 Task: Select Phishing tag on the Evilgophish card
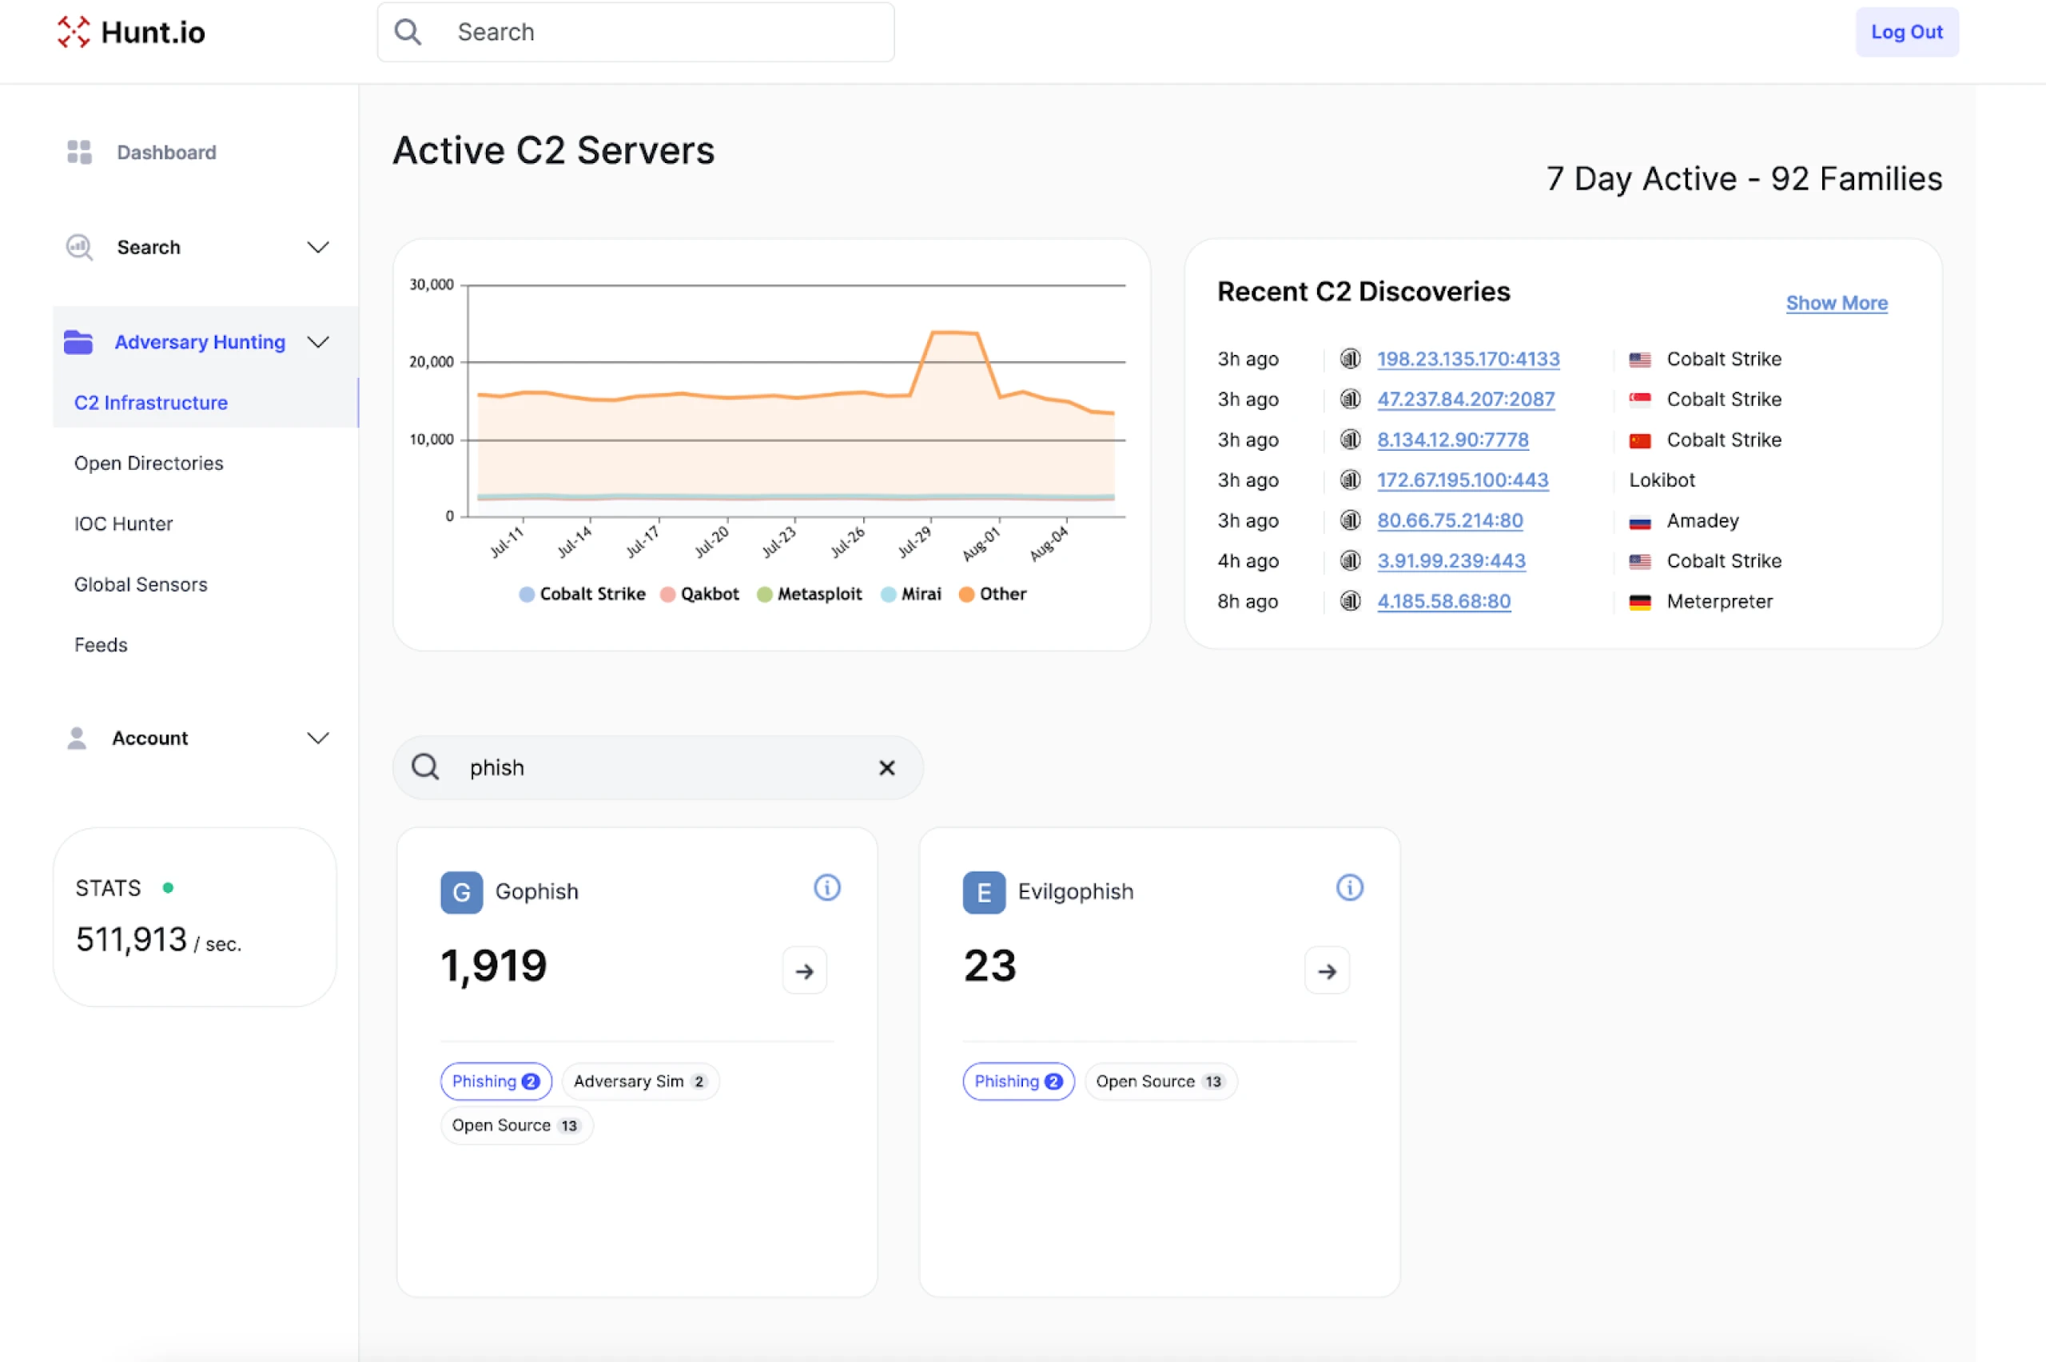click(1019, 1081)
